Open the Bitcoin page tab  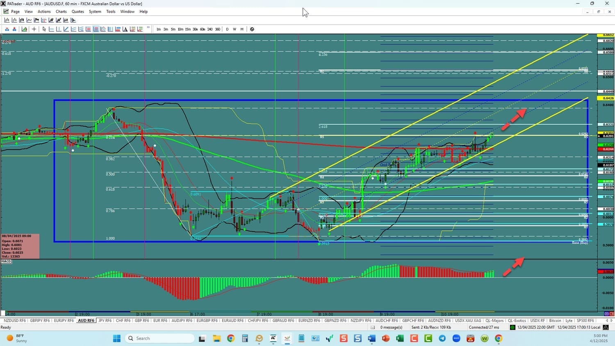pos(555,321)
